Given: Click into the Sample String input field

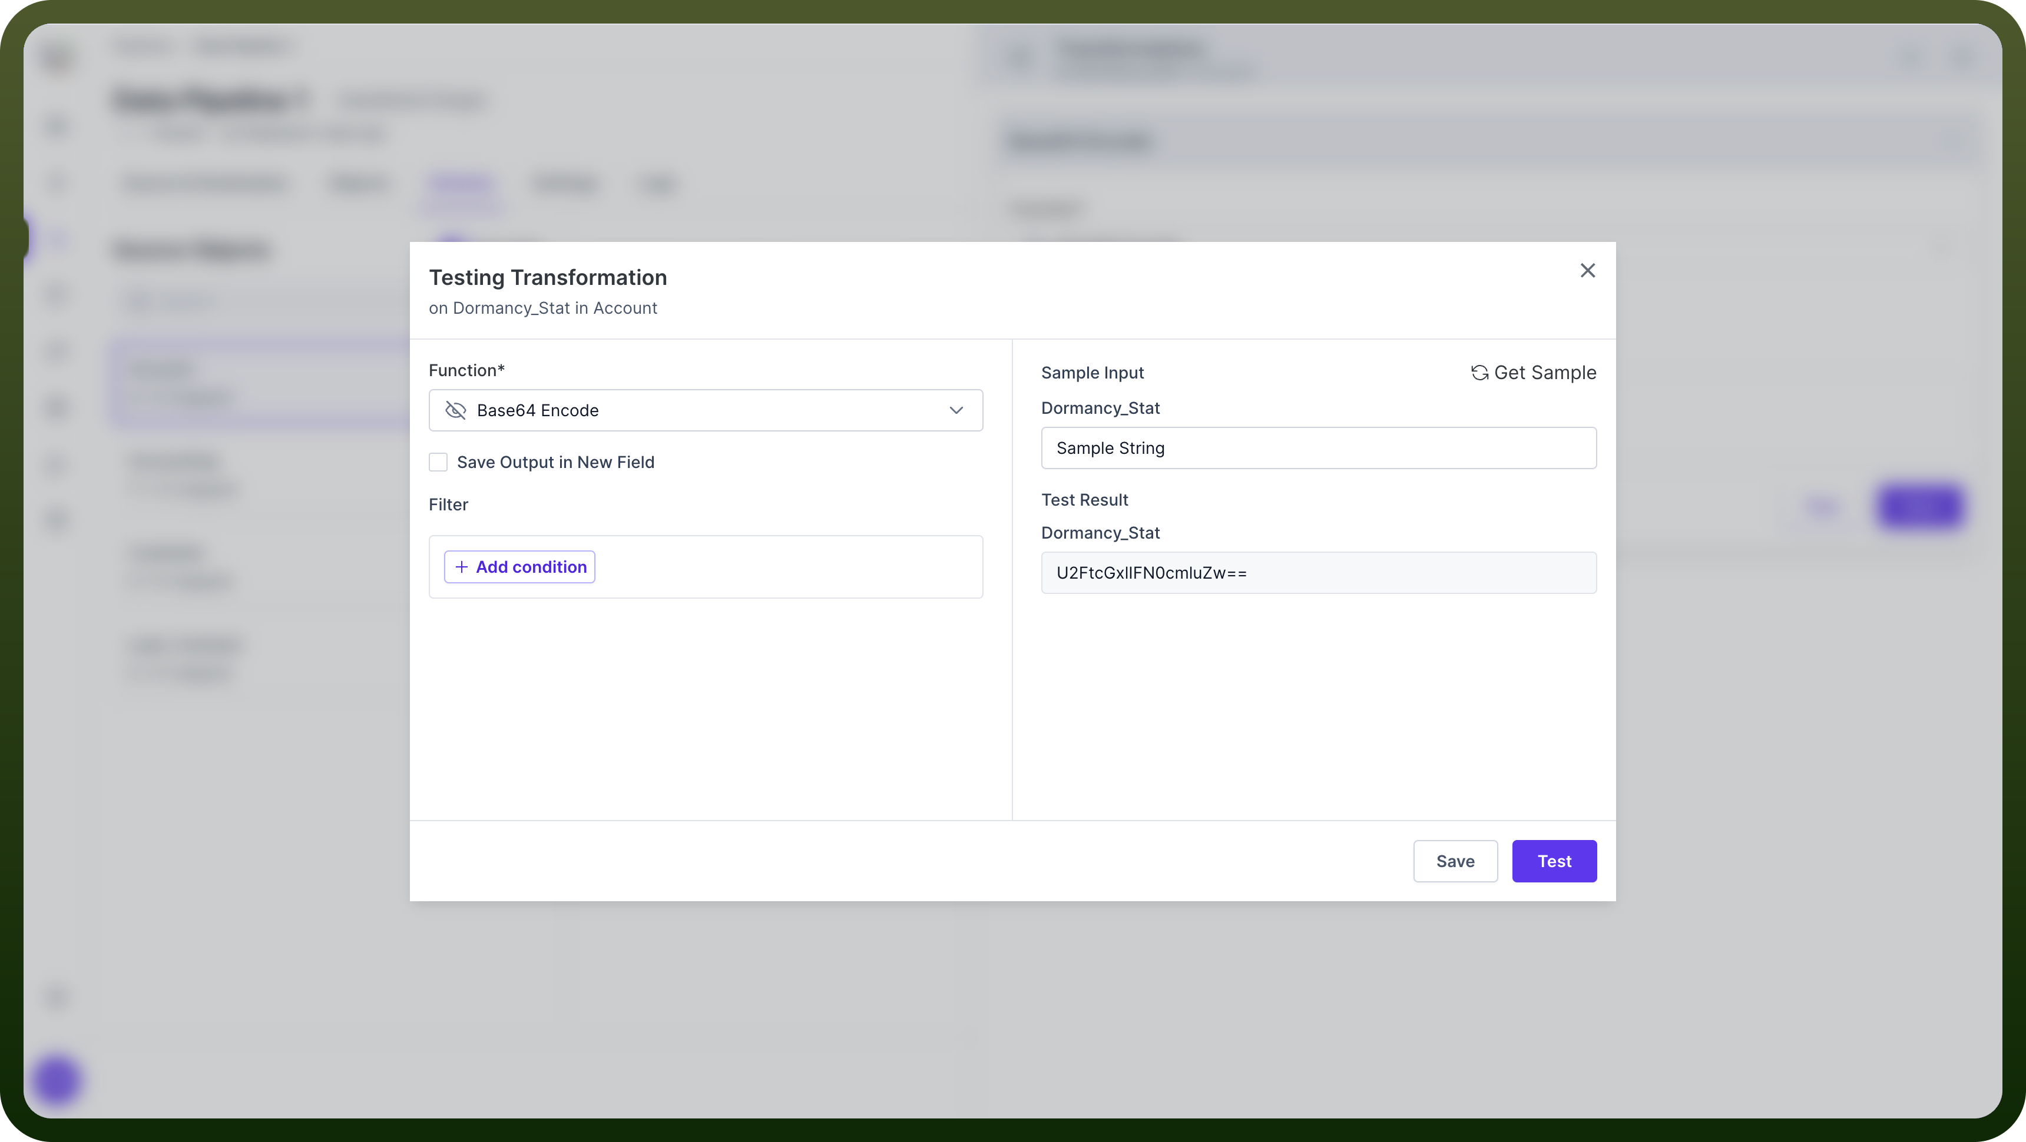Looking at the screenshot, I should click(x=1318, y=448).
